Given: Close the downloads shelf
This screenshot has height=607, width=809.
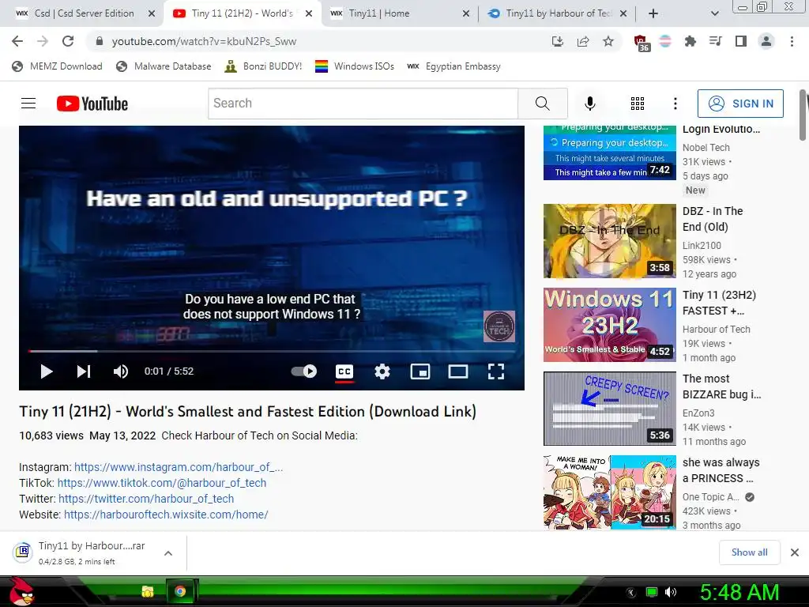Looking at the screenshot, I should [795, 552].
